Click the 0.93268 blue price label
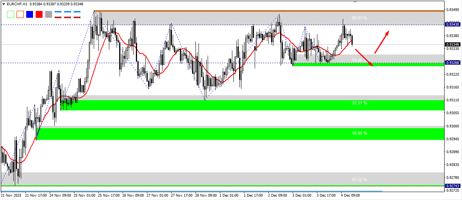 (453, 62)
